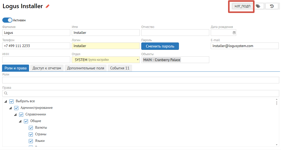Uncheck the Валюты checkbox
281x150 pixels.
pos(31,128)
